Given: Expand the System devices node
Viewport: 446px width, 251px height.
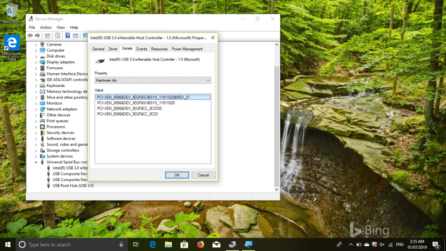Looking at the screenshot, I should [36, 156].
